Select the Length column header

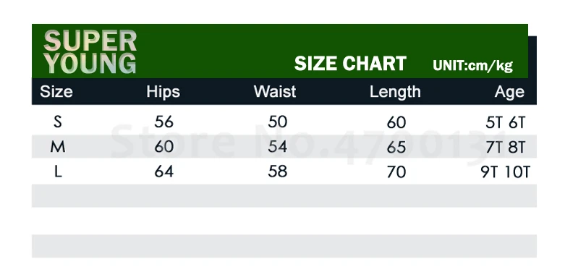(x=395, y=92)
